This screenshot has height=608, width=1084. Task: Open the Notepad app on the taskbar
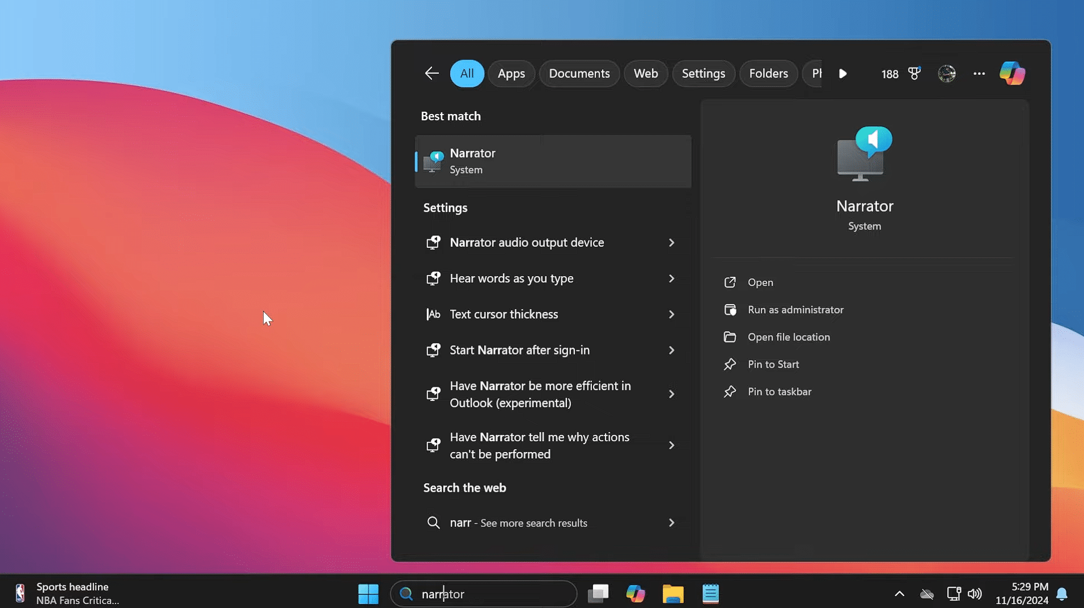click(710, 594)
